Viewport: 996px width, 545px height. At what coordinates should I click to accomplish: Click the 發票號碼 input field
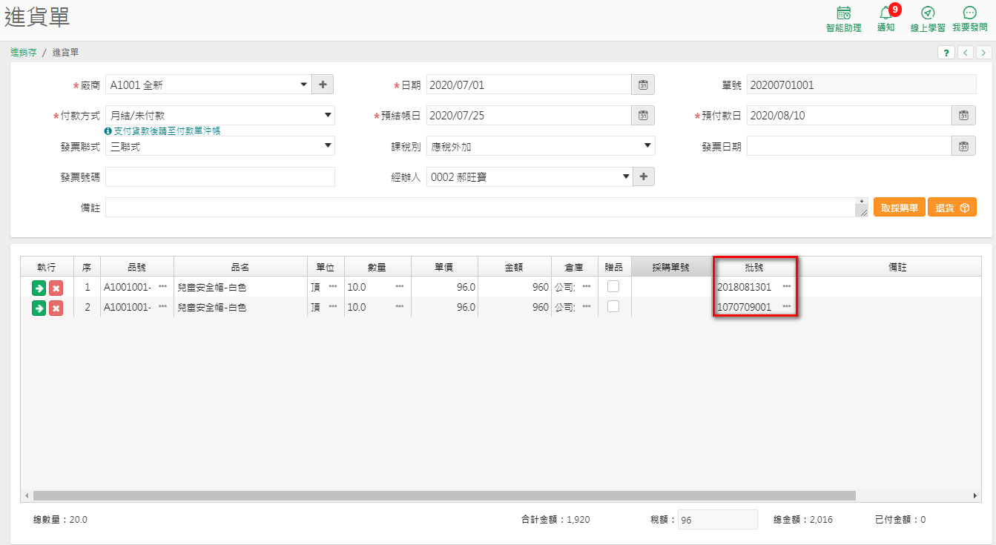220,176
